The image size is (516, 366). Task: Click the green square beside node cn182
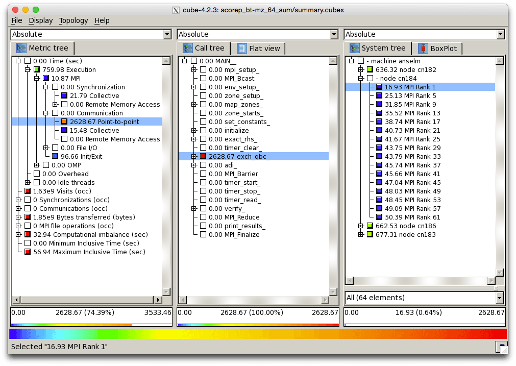[370, 70]
